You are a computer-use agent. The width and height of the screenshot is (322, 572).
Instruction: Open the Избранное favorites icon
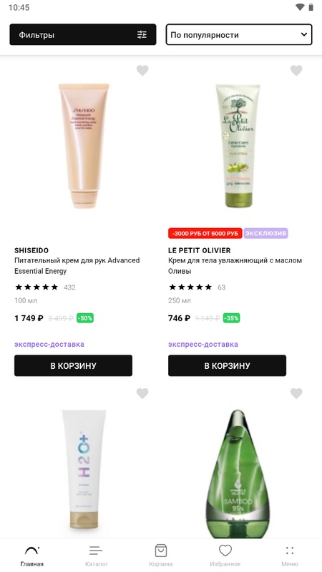coord(225,550)
